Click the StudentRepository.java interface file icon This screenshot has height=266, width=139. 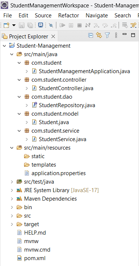click(x=34, y=105)
